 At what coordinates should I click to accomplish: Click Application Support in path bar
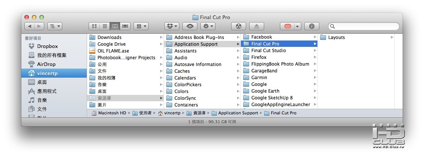pyautogui.click(x=235, y=113)
